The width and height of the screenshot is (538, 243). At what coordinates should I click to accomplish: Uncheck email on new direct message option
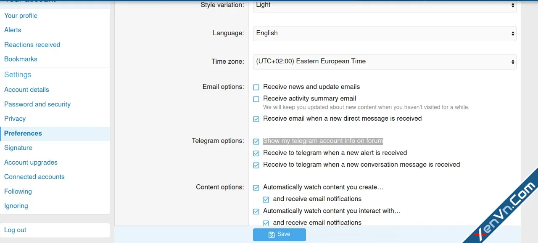click(x=256, y=119)
